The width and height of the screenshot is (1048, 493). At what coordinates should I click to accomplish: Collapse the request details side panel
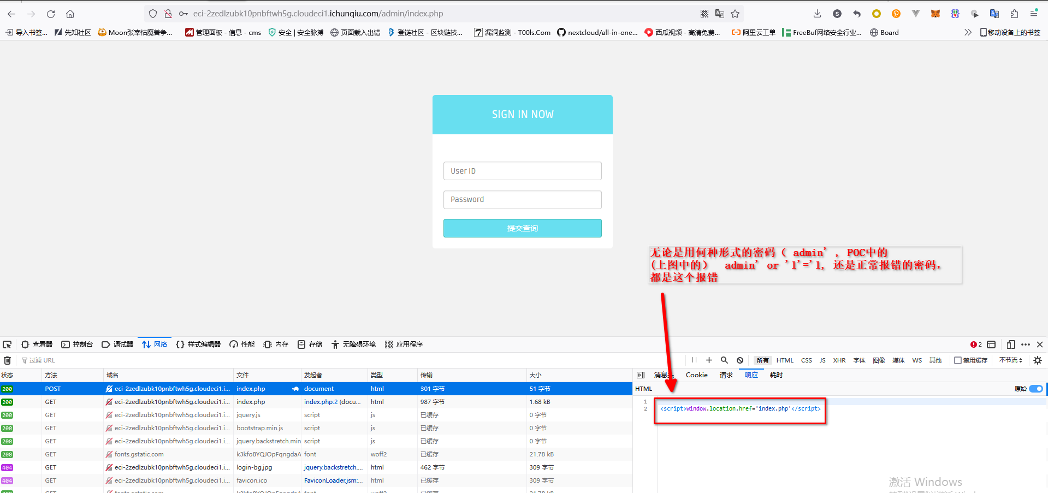point(641,375)
